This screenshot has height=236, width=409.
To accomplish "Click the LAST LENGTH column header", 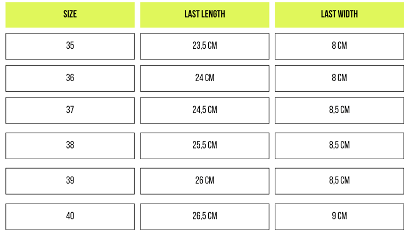I will (x=204, y=15).
